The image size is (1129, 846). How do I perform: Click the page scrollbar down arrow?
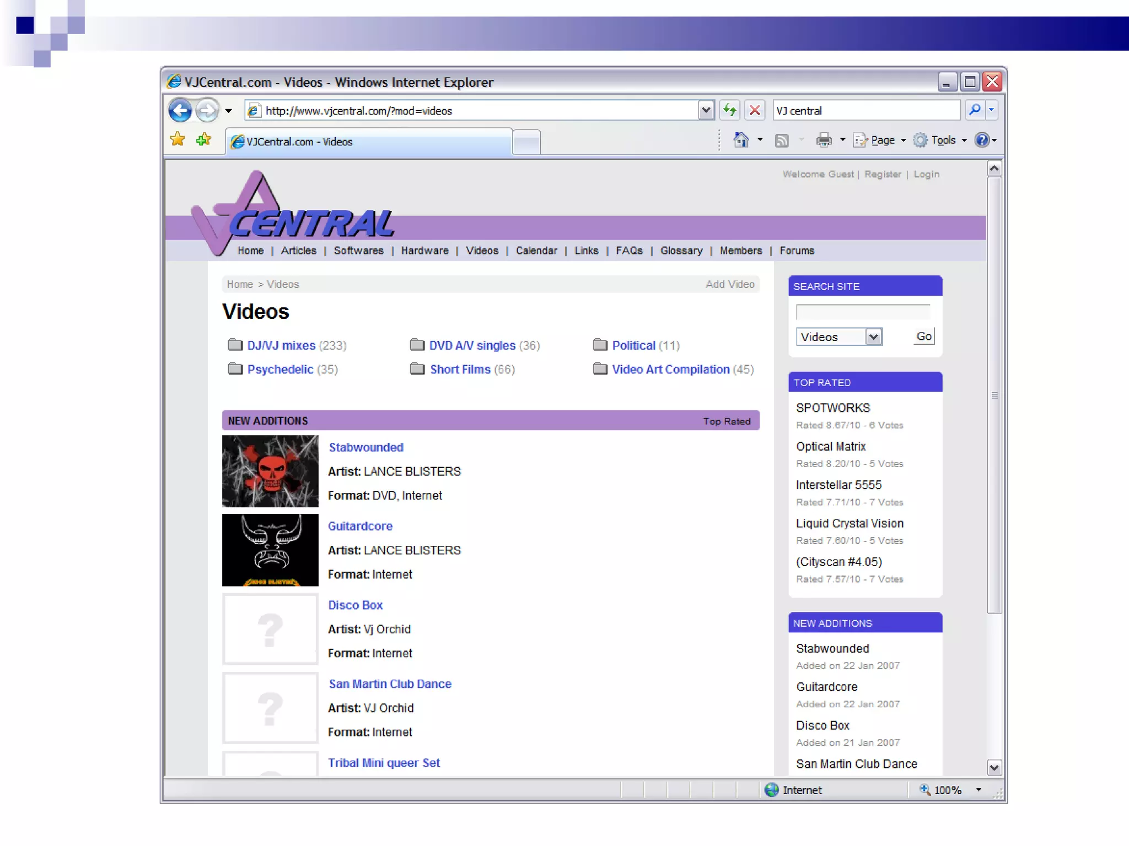(994, 767)
